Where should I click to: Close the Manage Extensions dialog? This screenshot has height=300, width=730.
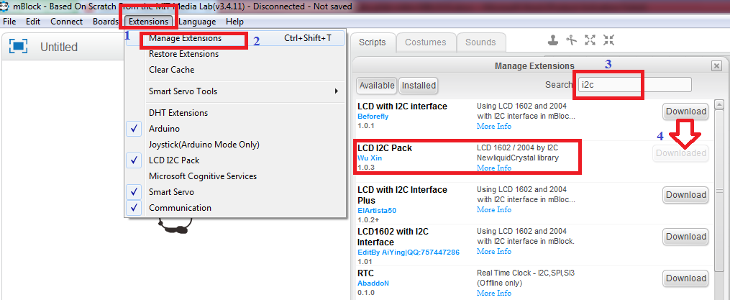716,66
